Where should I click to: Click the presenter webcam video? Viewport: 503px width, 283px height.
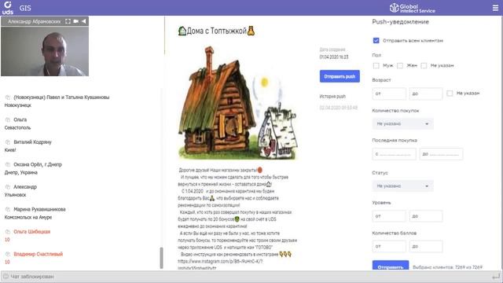[x=45, y=51]
